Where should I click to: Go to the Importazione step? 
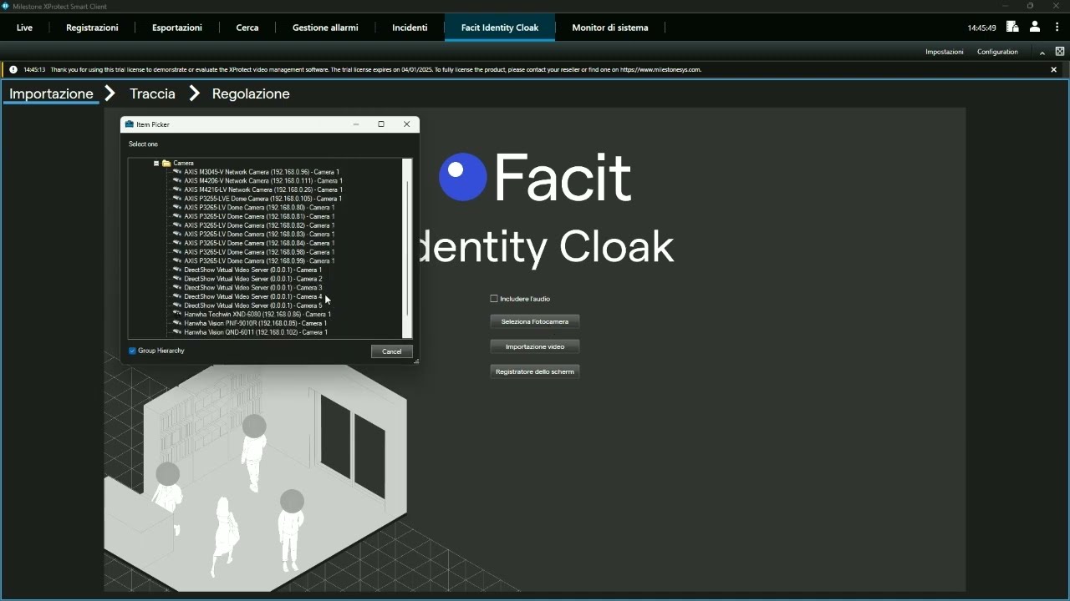(51, 93)
